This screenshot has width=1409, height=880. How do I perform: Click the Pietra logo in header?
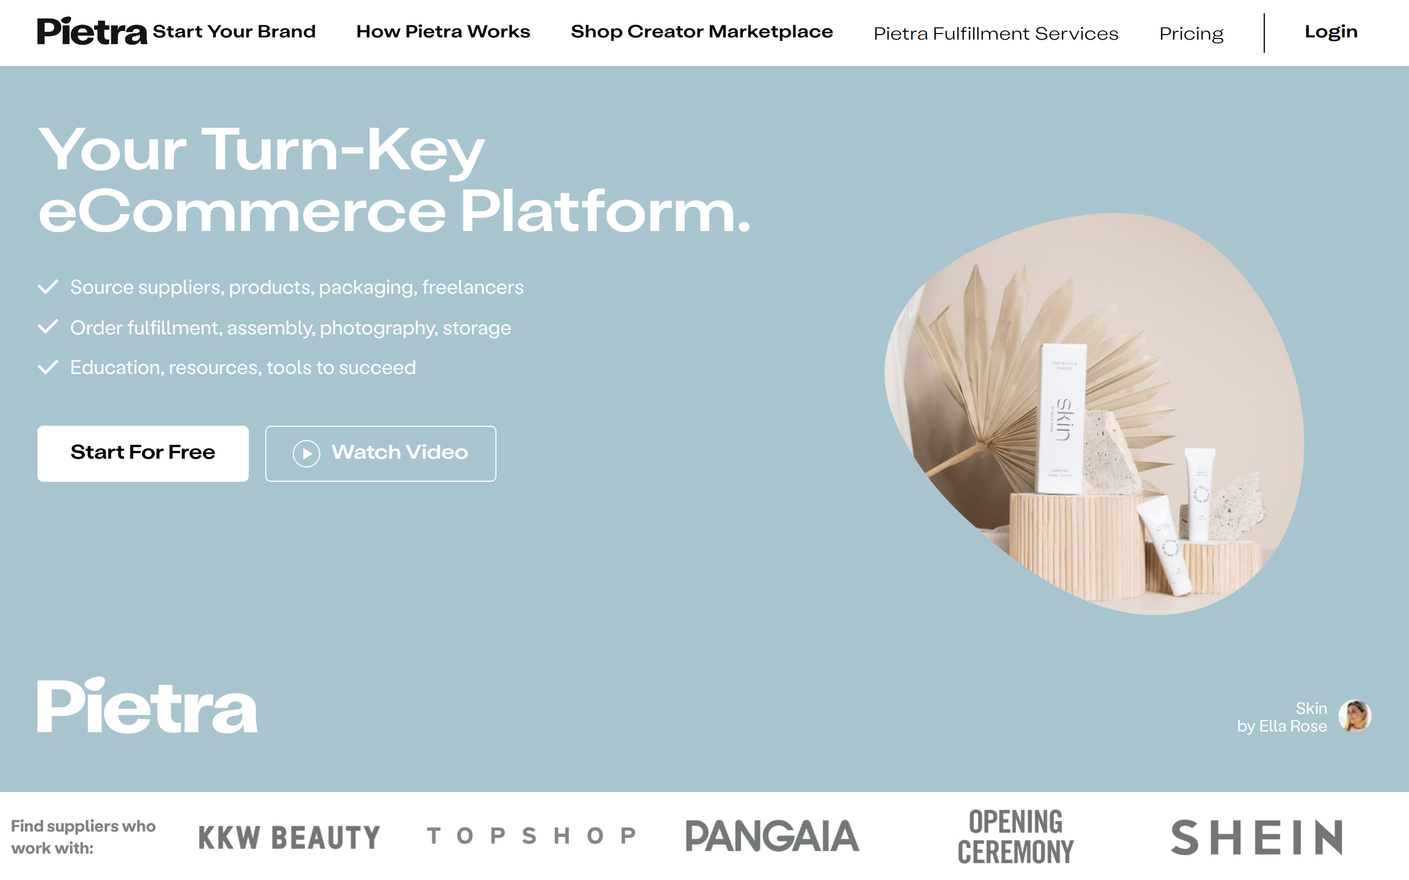coord(92,31)
